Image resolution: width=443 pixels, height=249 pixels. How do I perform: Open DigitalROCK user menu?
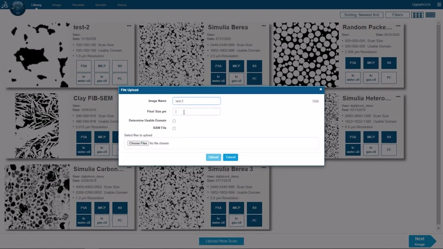click(x=421, y=5)
